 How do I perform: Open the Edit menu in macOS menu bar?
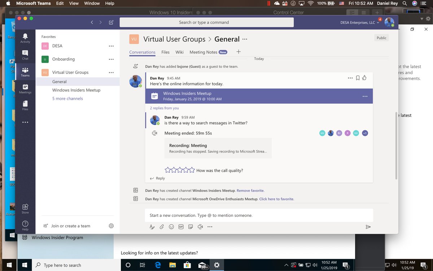(60, 3)
